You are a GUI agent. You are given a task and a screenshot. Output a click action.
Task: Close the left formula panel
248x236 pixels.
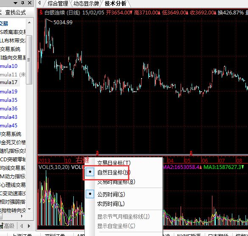(30, 3)
